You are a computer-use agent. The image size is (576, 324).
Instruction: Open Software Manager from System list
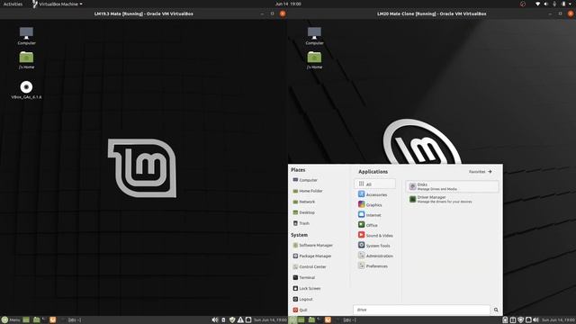pyautogui.click(x=312, y=245)
